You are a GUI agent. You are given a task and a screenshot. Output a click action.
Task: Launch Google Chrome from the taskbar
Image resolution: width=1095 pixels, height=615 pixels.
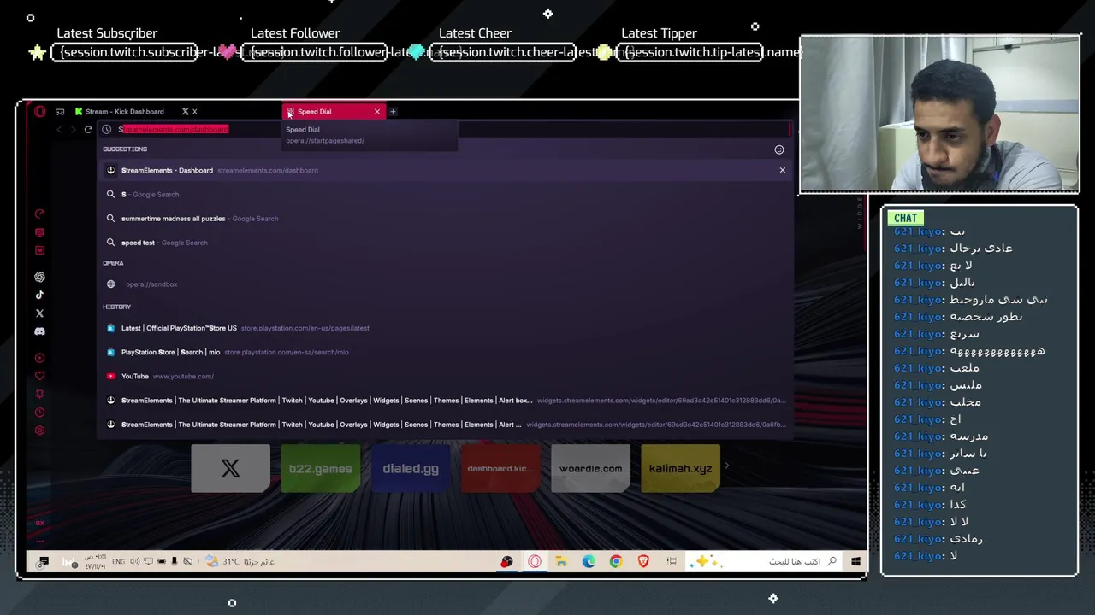click(x=616, y=561)
